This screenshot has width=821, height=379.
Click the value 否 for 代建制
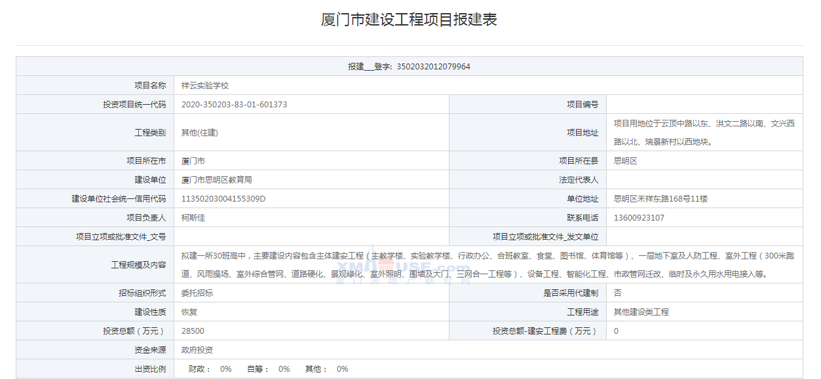pyautogui.click(x=618, y=293)
